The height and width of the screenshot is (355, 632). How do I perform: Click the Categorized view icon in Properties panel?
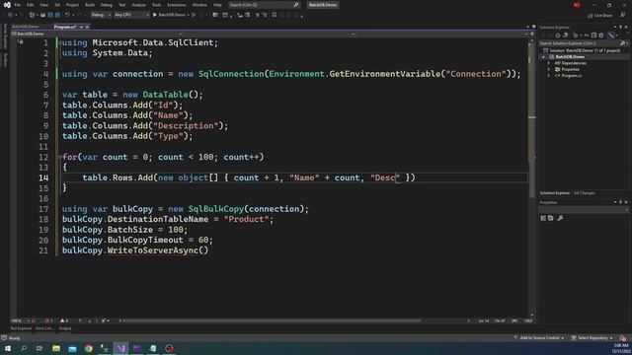pos(543,218)
